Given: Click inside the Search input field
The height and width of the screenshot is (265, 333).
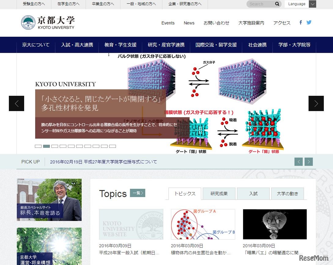Looking at the screenshot, I should pyautogui.click(x=261, y=4).
